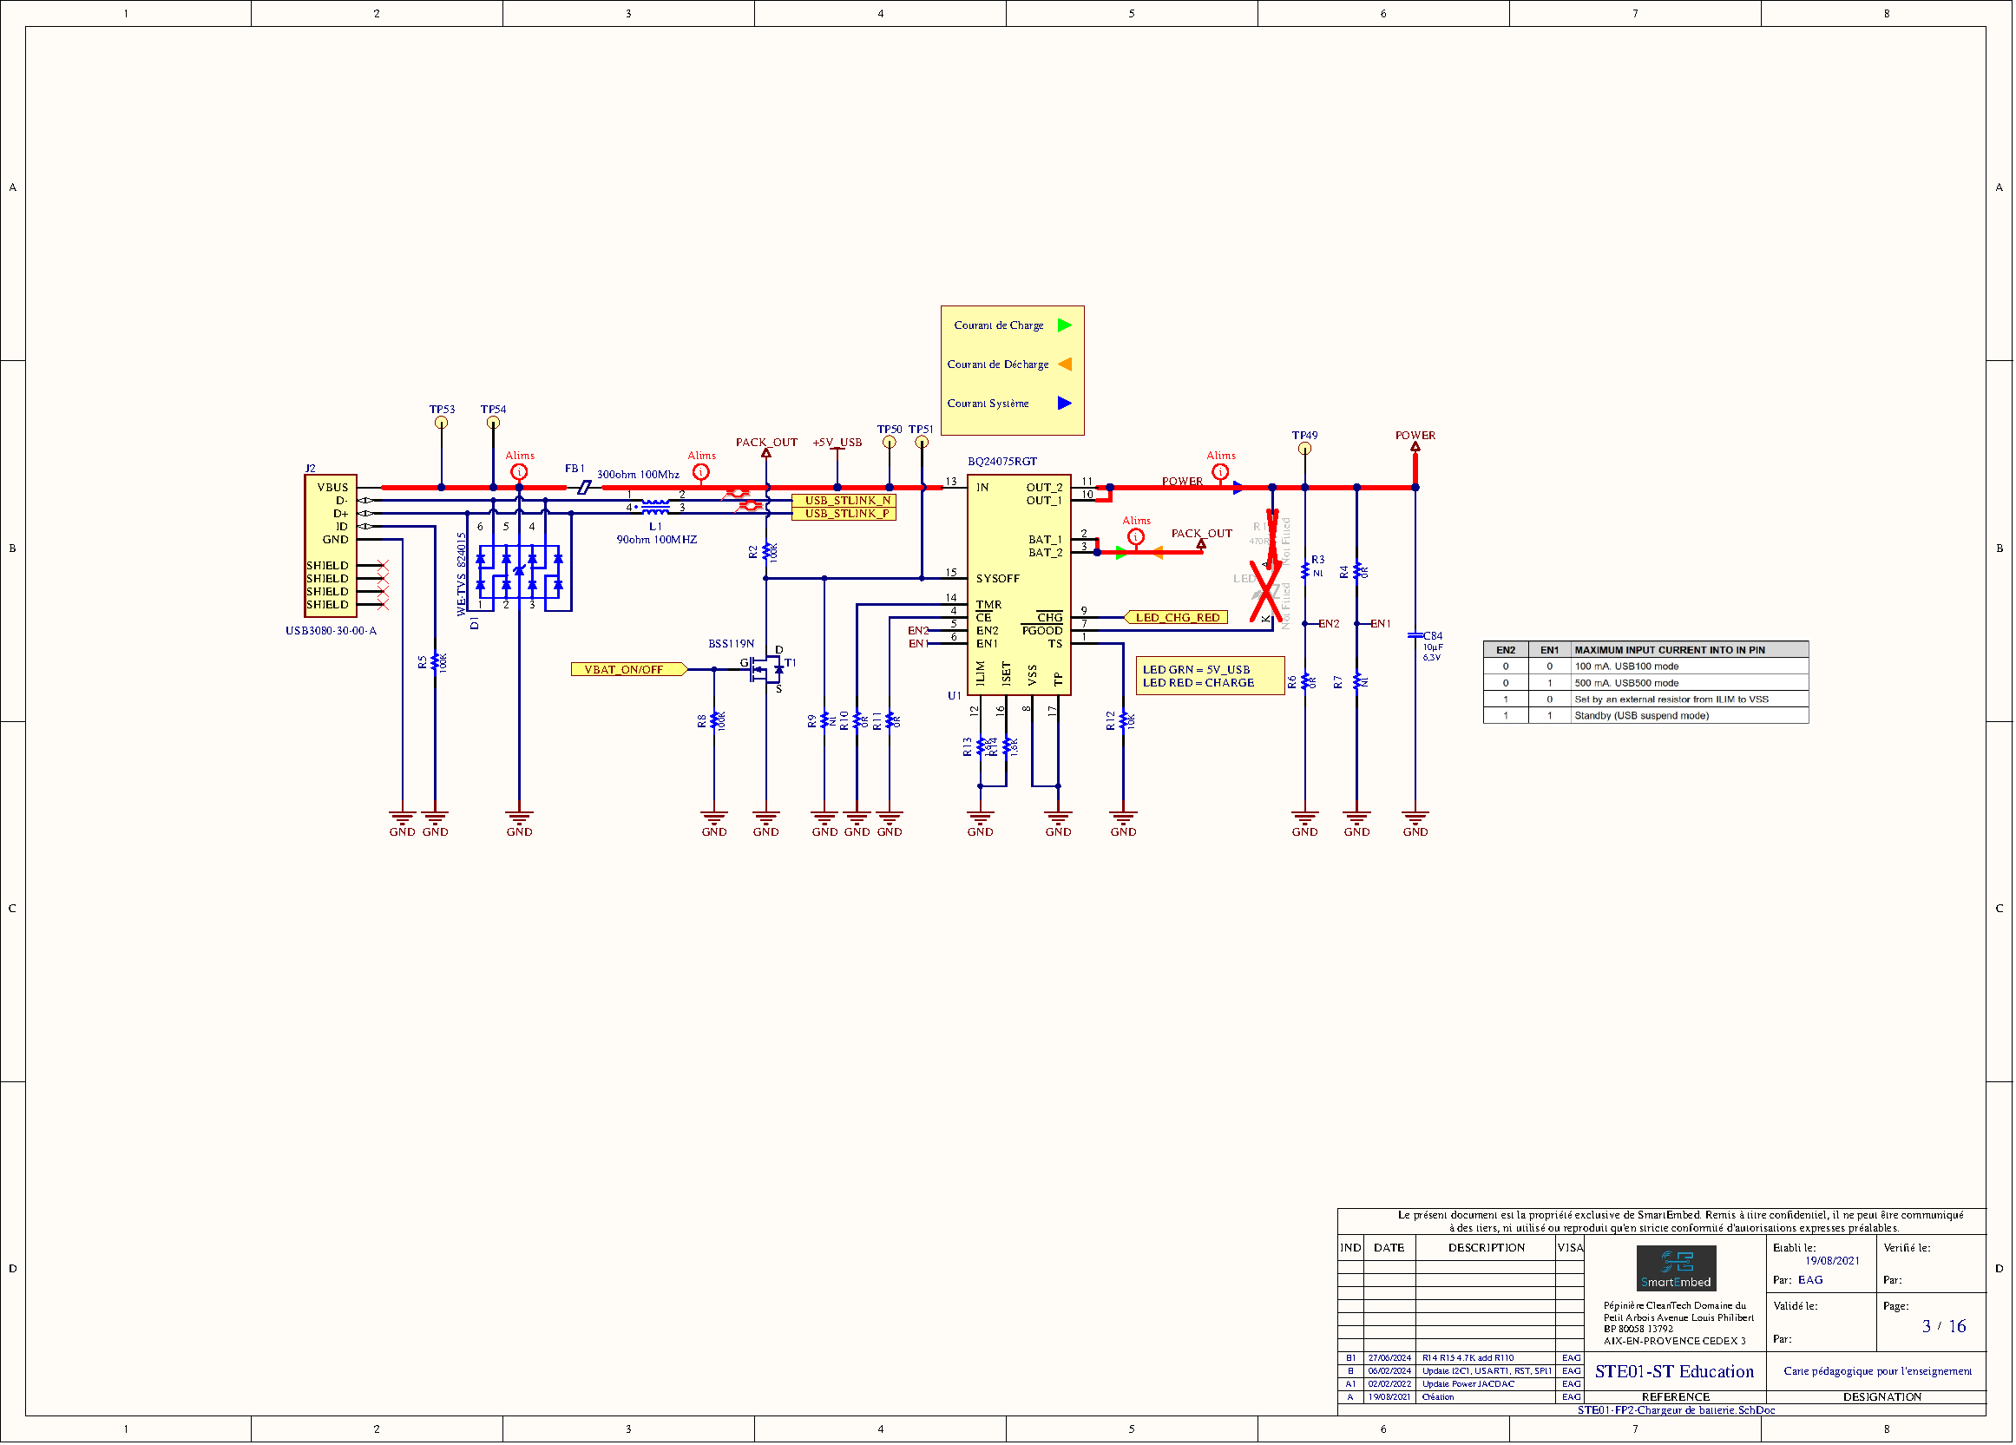Click the Alims marker next to FB1
Image resolution: width=2016 pixels, height=1445 pixels.
coord(519,472)
